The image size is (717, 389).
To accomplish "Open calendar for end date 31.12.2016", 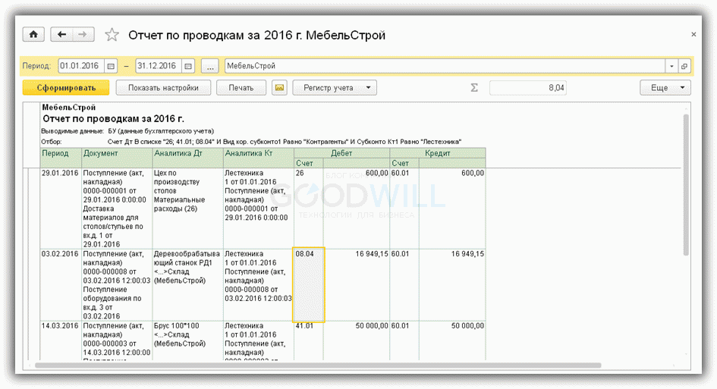I will pyautogui.click(x=189, y=66).
